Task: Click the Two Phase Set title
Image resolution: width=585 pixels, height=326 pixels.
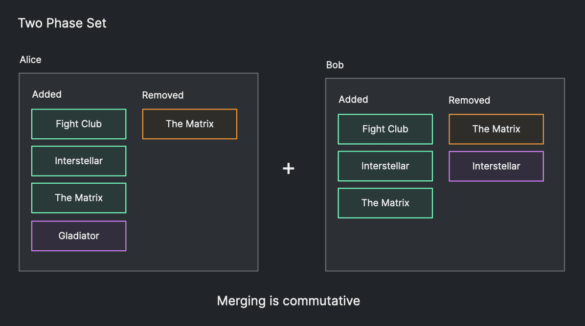Action: click(x=62, y=23)
